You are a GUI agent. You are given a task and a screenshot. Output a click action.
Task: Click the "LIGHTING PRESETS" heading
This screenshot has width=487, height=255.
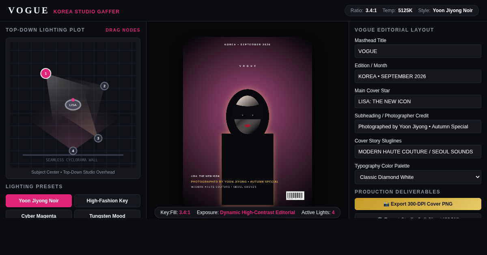[x=34, y=187]
